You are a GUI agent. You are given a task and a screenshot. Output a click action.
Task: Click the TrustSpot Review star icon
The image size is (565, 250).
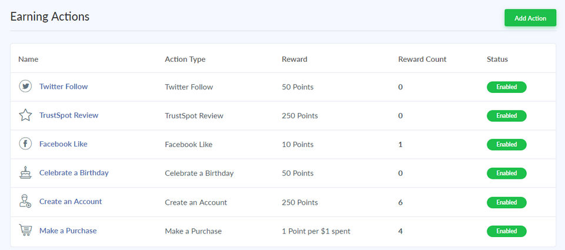tap(25, 115)
